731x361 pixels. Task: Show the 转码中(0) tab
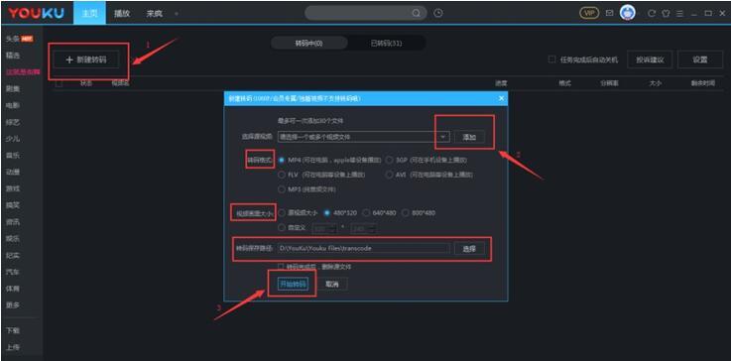pos(309,43)
